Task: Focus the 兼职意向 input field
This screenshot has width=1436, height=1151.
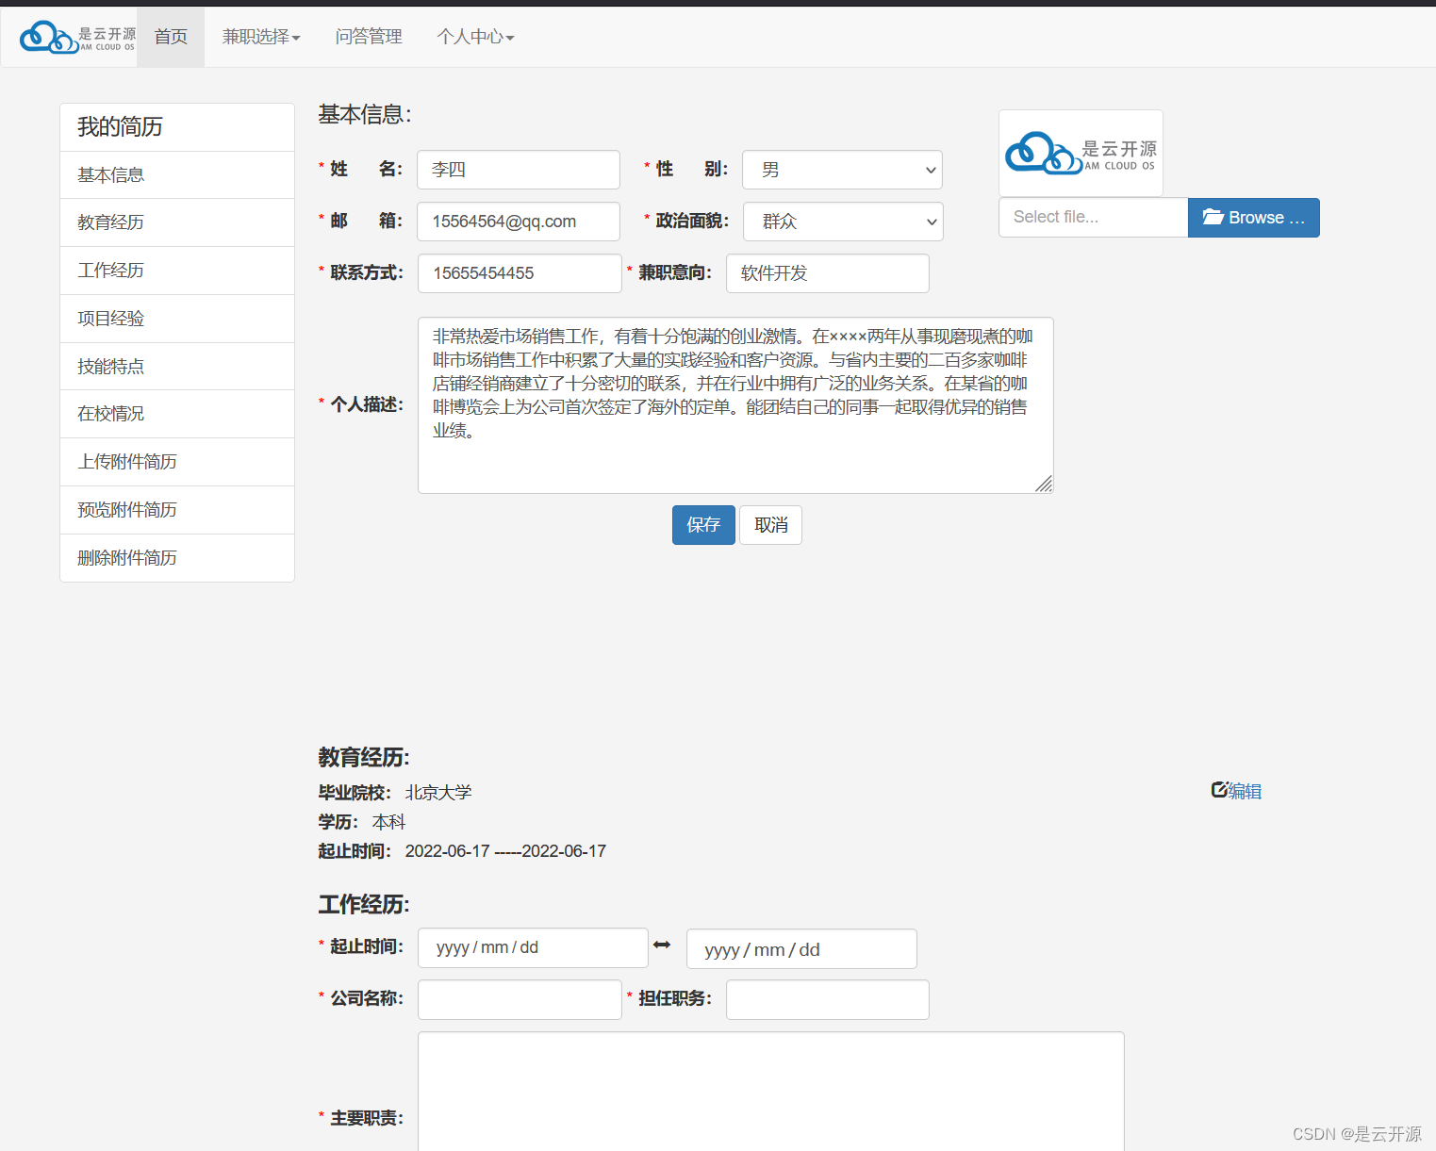Action: tap(828, 273)
